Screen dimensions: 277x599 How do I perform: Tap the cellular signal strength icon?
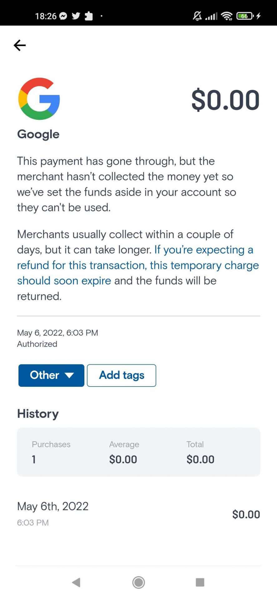tap(211, 16)
